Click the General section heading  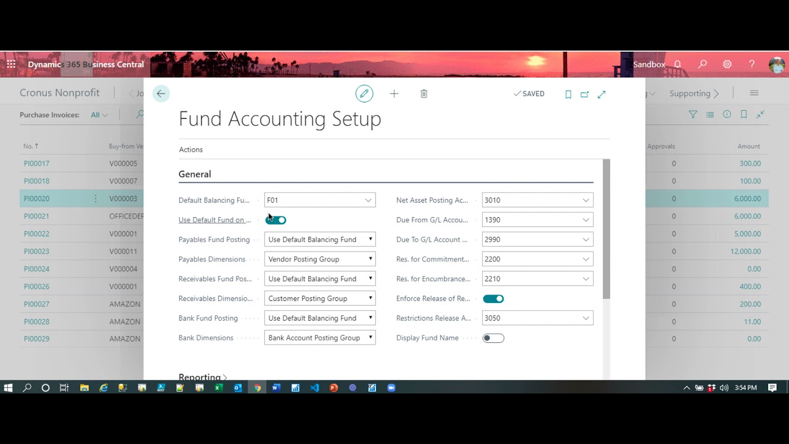point(195,175)
